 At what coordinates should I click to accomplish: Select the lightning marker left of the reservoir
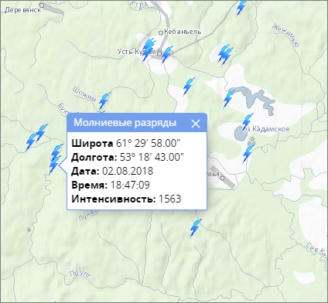229,98
